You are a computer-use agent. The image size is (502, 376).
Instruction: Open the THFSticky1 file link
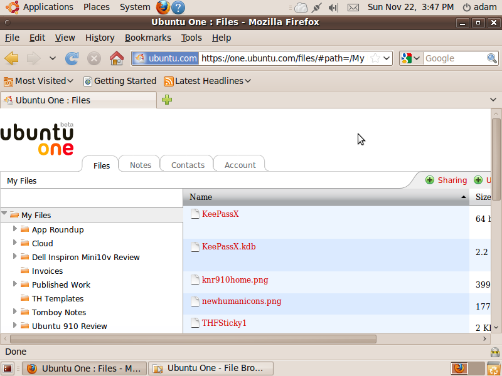tap(224, 323)
